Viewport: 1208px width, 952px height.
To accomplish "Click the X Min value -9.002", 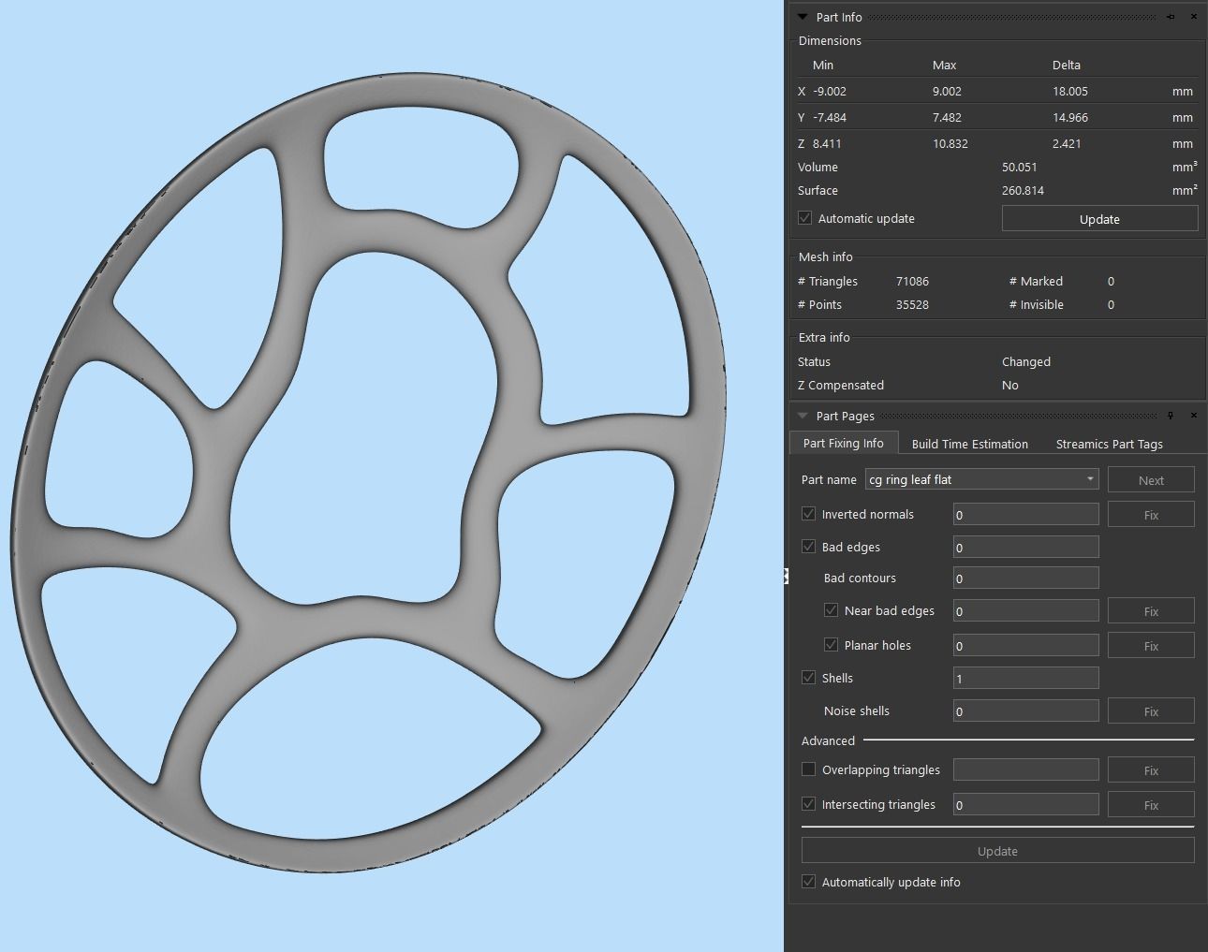I will tap(830, 91).
